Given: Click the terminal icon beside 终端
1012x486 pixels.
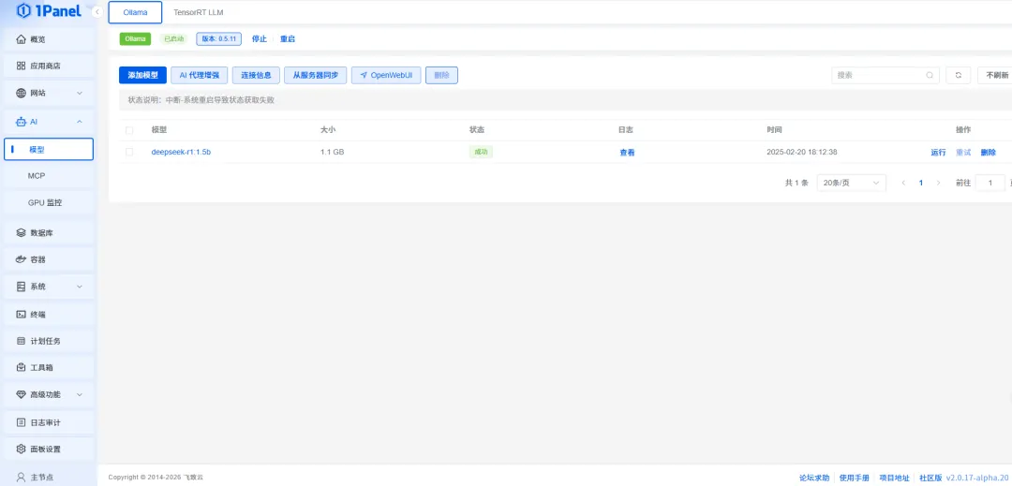Looking at the screenshot, I should click(x=21, y=315).
